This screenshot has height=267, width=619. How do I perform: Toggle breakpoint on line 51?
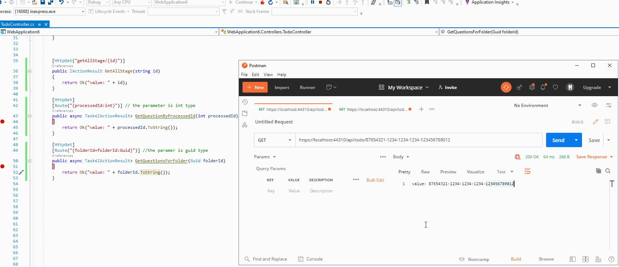pyautogui.click(x=3, y=167)
